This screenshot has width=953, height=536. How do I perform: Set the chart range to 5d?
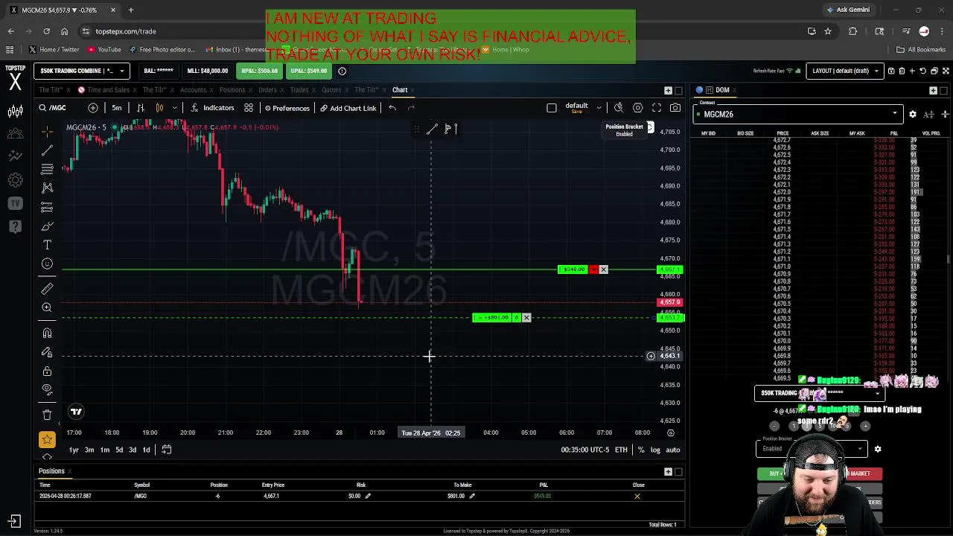click(x=118, y=450)
